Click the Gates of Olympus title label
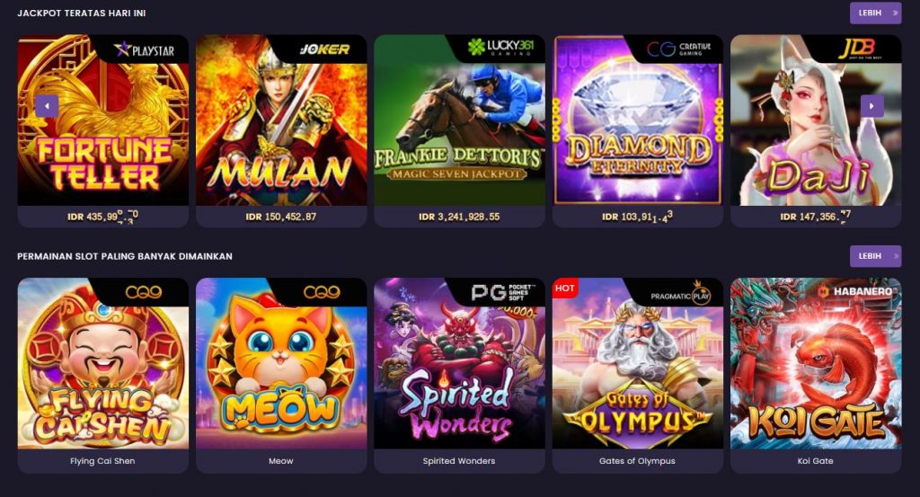Image resolution: width=920 pixels, height=497 pixels. pyautogui.click(x=637, y=461)
